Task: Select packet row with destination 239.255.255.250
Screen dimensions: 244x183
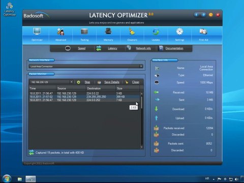Action: (x=84, y=97)
